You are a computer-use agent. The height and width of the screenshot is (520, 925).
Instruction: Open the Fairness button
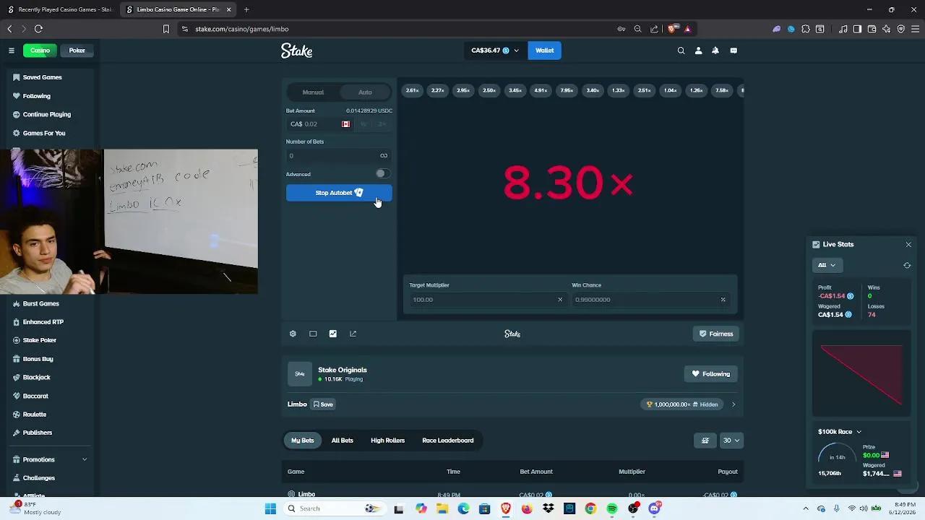715,334
